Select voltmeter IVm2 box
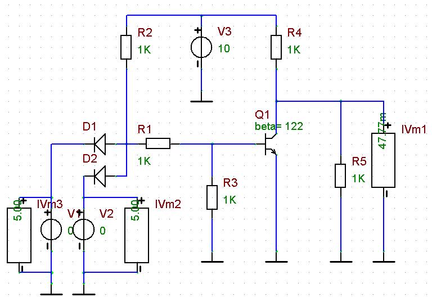This screenshot has height=297, width=432. [137, 235]
